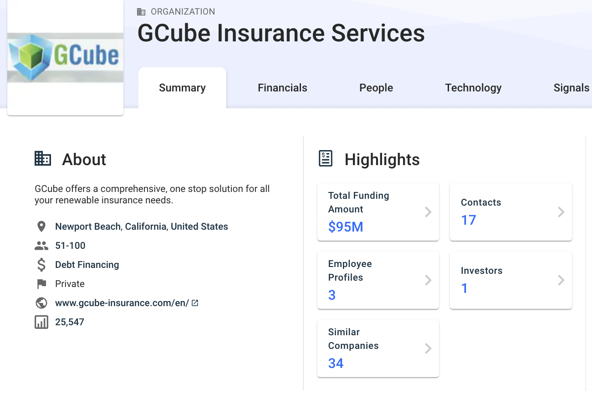Click the flag icon beside Private

[x=41, y=284]
